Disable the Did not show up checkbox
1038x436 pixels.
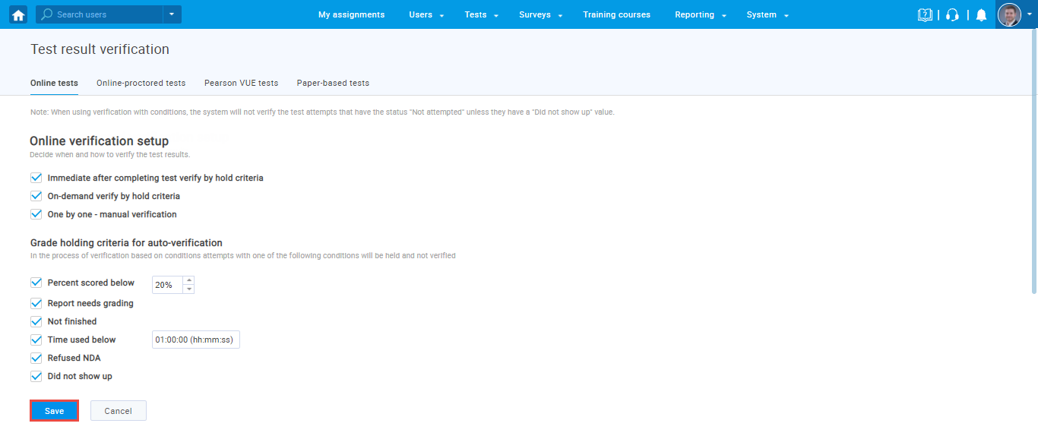tap(36, 376)
